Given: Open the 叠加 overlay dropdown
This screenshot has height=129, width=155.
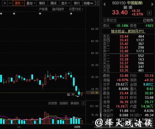Looking at the screenshot, I should 31,3.
